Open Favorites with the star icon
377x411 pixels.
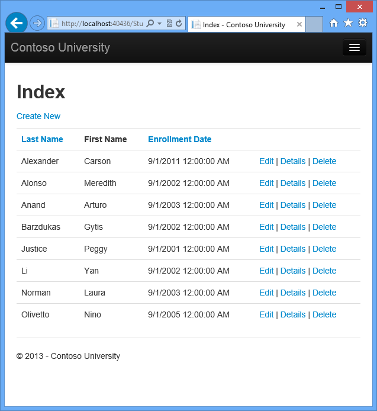348,23
